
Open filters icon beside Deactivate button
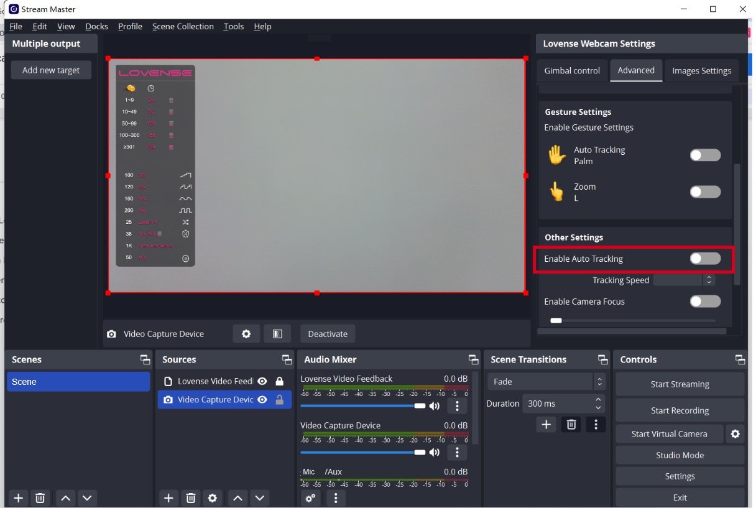point(277,334)
